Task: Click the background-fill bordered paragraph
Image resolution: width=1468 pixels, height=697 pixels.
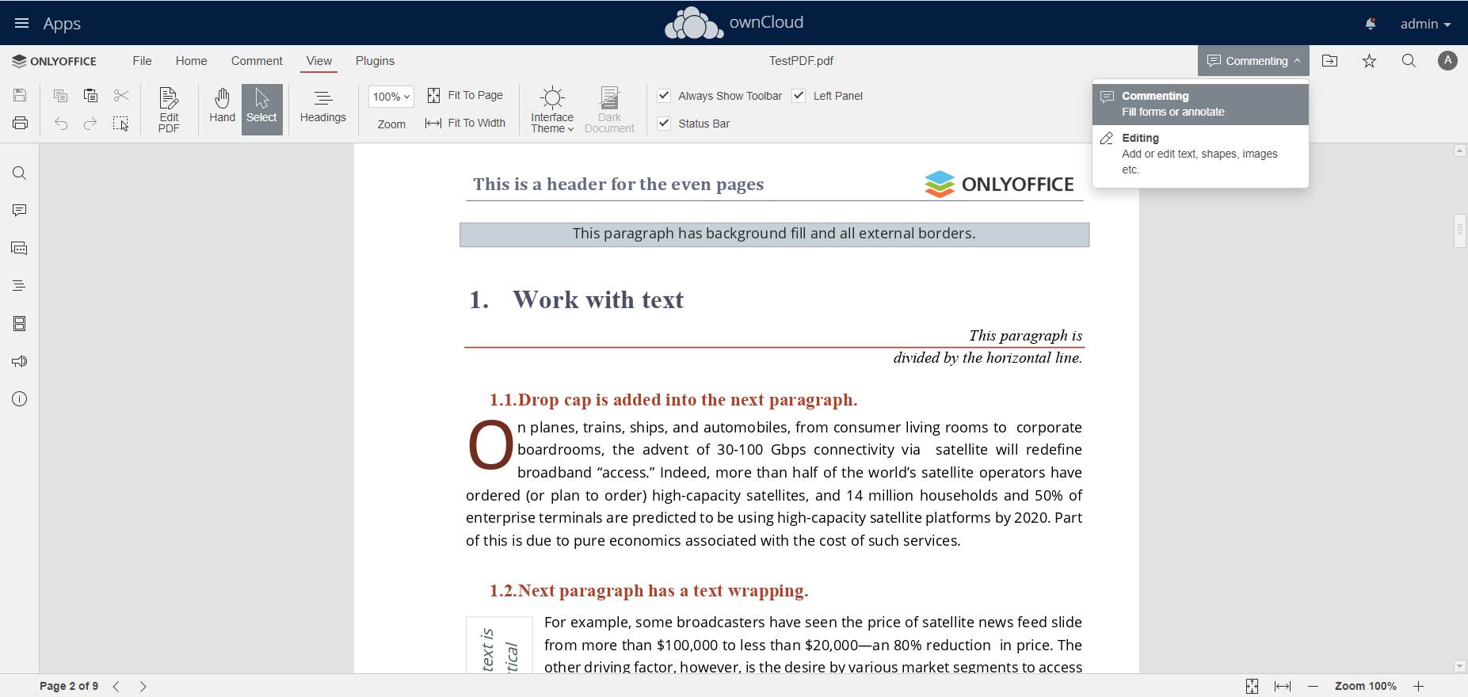Action: pyautogui.click(x=774, y=234)
